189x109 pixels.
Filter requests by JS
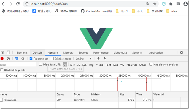(79, 65)
